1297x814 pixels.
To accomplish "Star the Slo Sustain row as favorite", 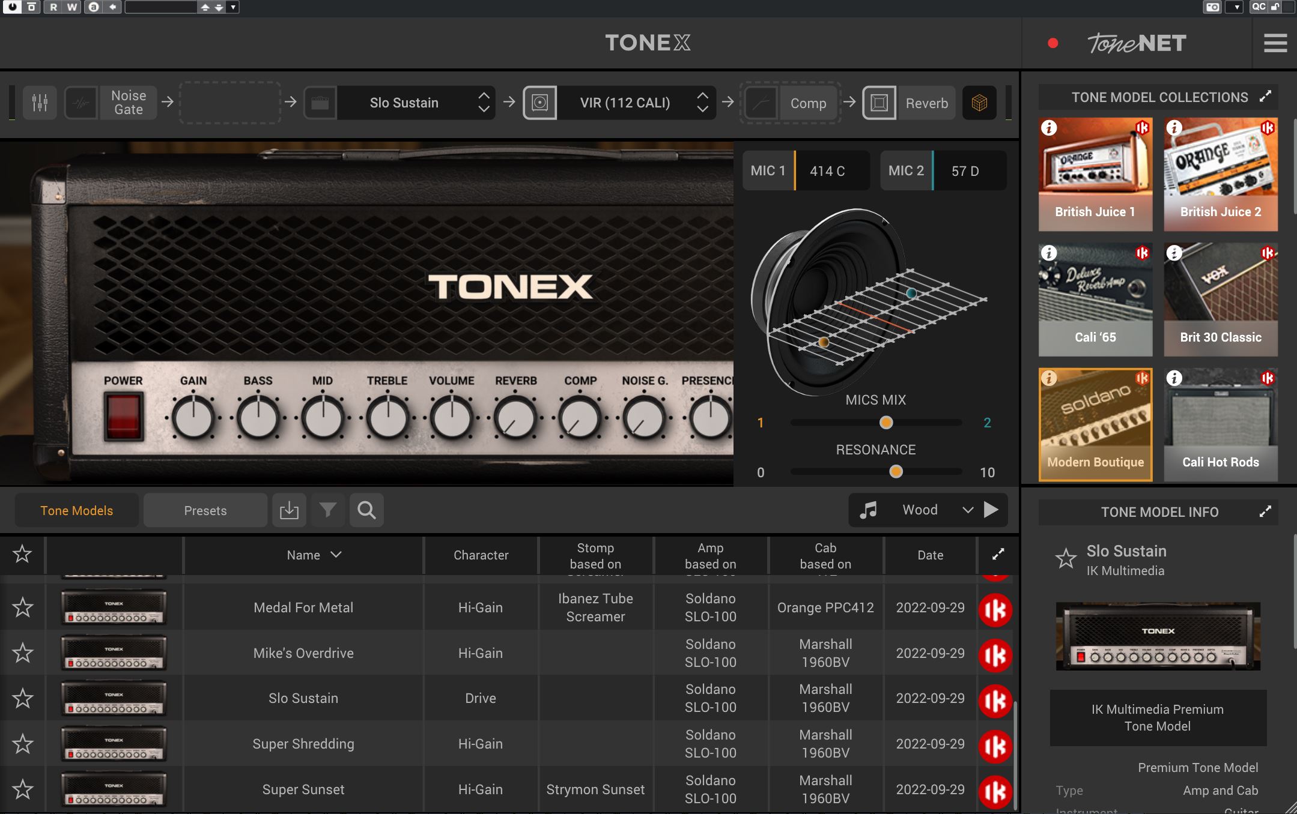I will pyautogui.click(x=22, y=698).
